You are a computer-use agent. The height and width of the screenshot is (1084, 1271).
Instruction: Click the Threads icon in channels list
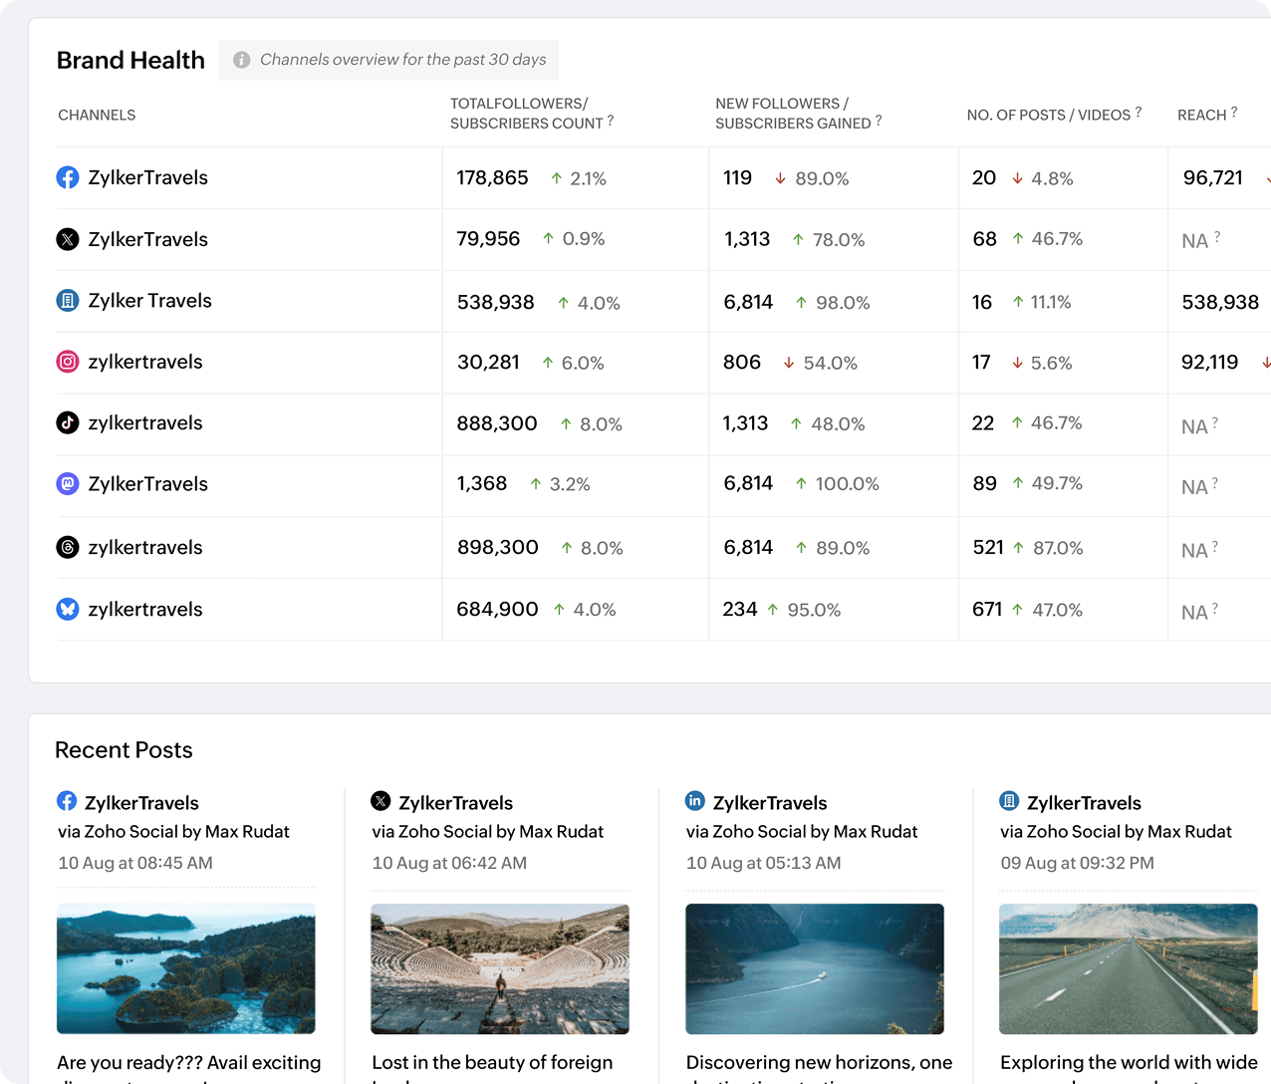[68, 547]
